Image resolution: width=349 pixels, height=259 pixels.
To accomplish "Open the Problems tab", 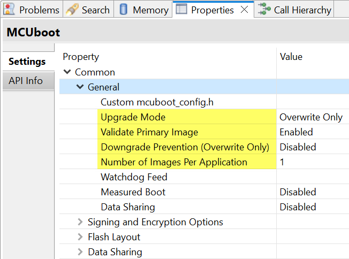I will pos(32,10).
